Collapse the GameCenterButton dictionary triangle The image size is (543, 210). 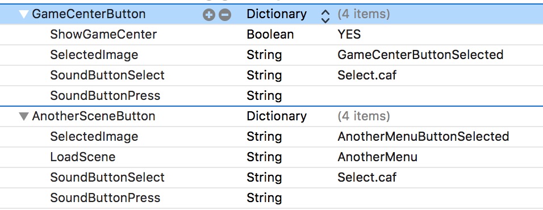(x=24, y=15)
